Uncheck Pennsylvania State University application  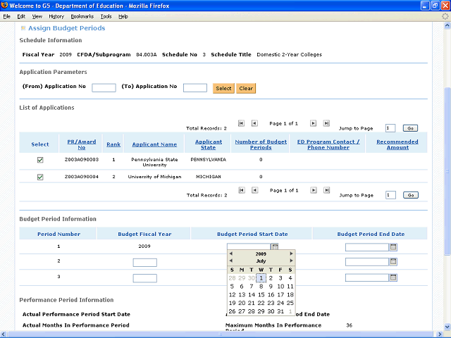click(x=40, y=160)
